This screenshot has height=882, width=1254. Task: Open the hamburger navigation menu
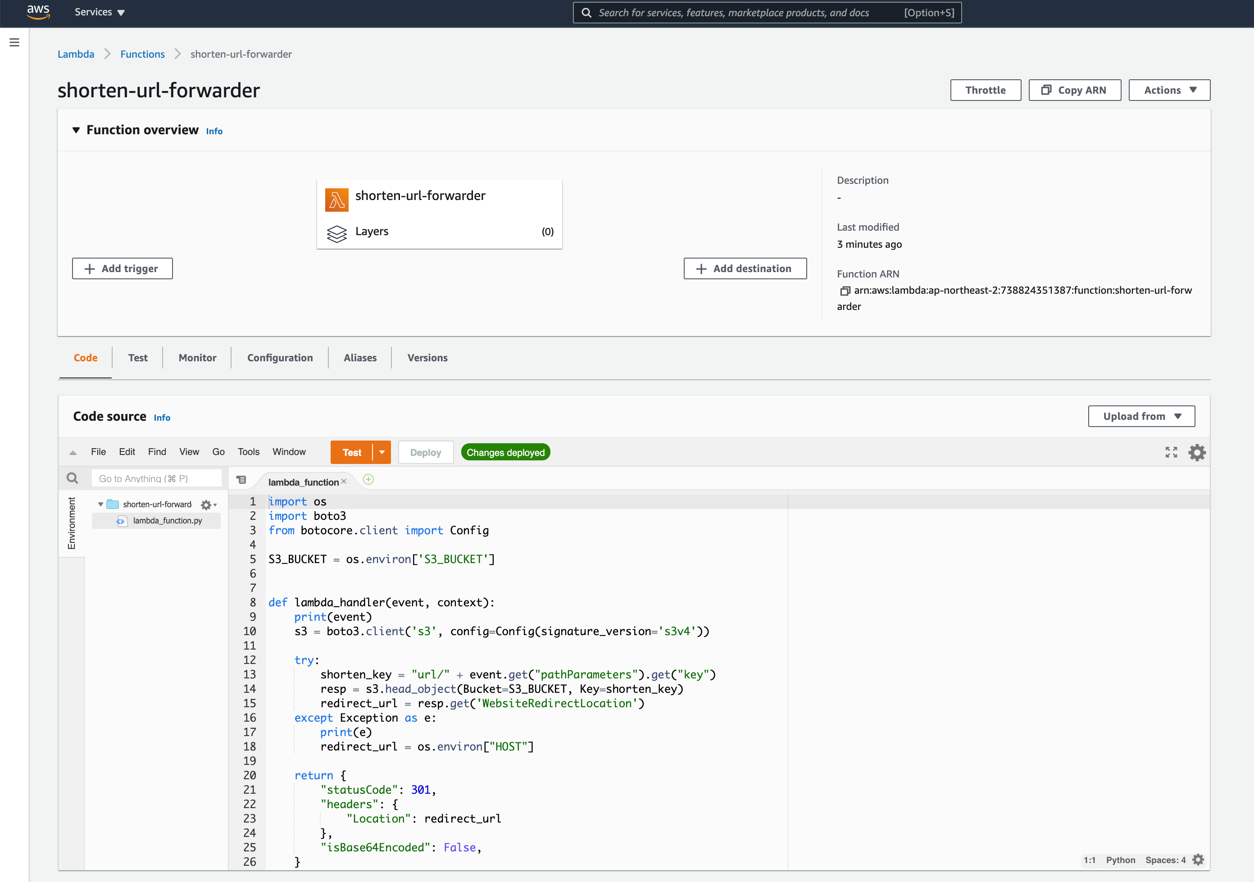(x=15, y=42)
